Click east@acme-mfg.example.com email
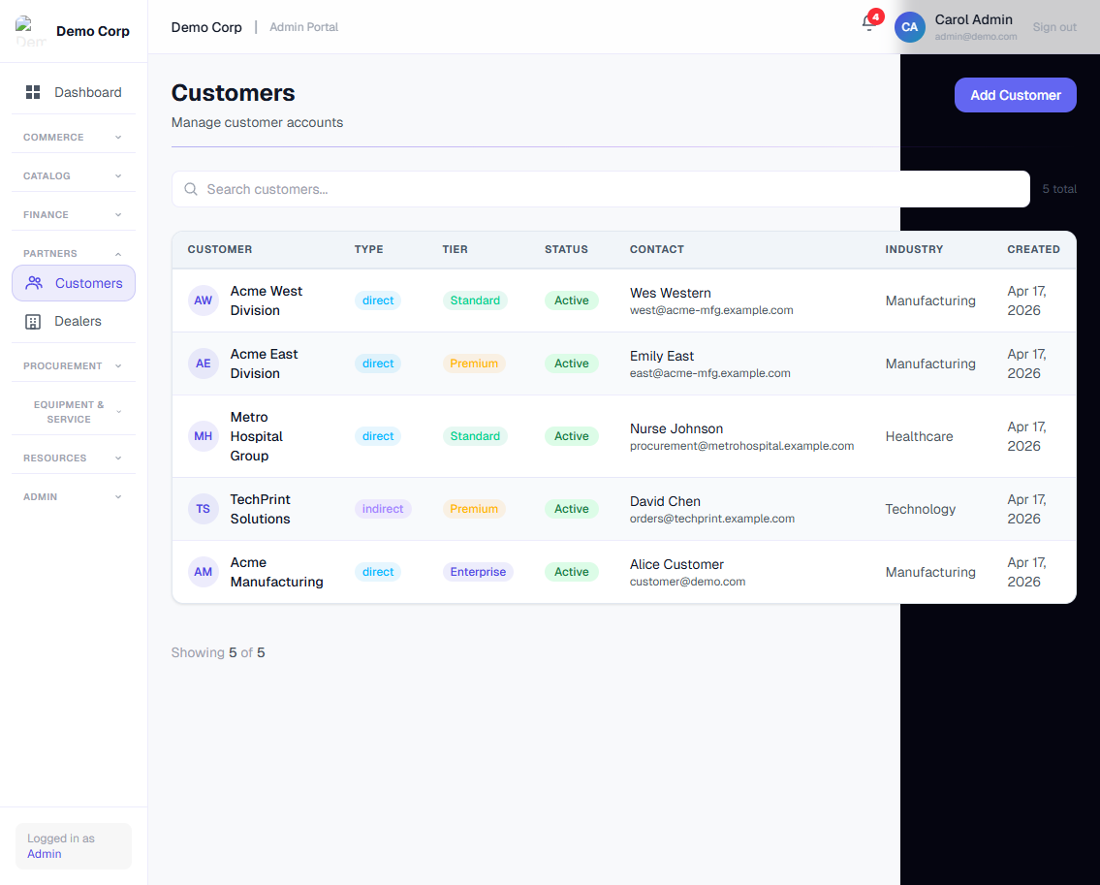This screenshot has width=1100, height=885. (x=710, y=373)
